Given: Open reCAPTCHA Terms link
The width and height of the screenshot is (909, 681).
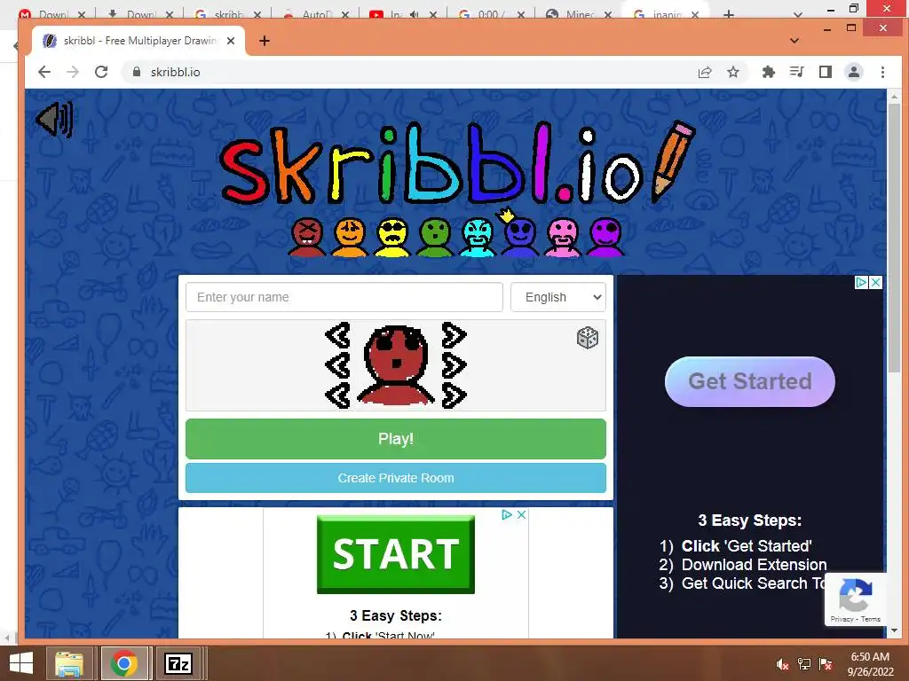Looking at the screenshot, I should click(x=871, y=619).
